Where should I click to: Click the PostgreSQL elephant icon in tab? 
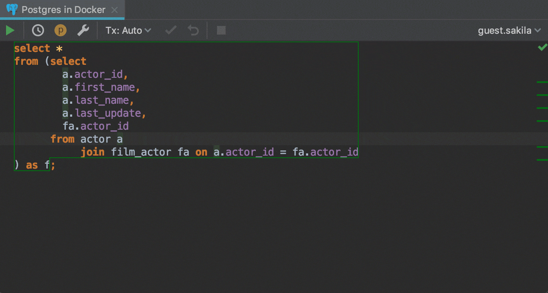(x=12, y=10)
